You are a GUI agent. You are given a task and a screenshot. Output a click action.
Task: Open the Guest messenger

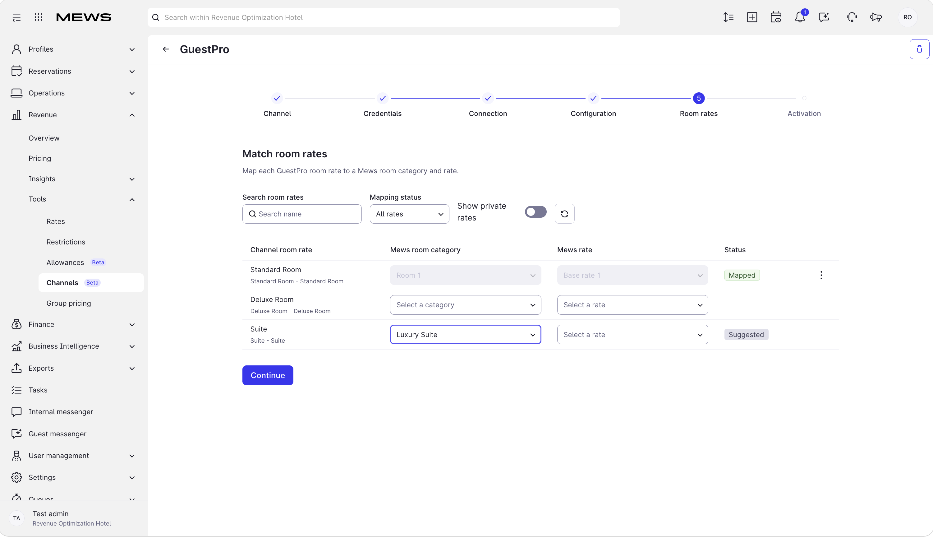(x=57, y=434)
